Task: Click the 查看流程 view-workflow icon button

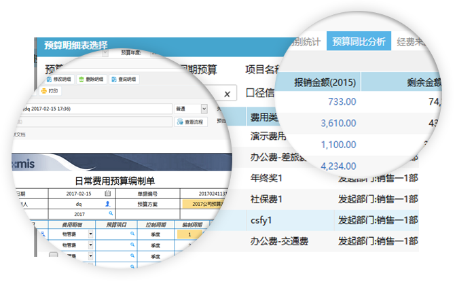Action: tap(191, 122)
